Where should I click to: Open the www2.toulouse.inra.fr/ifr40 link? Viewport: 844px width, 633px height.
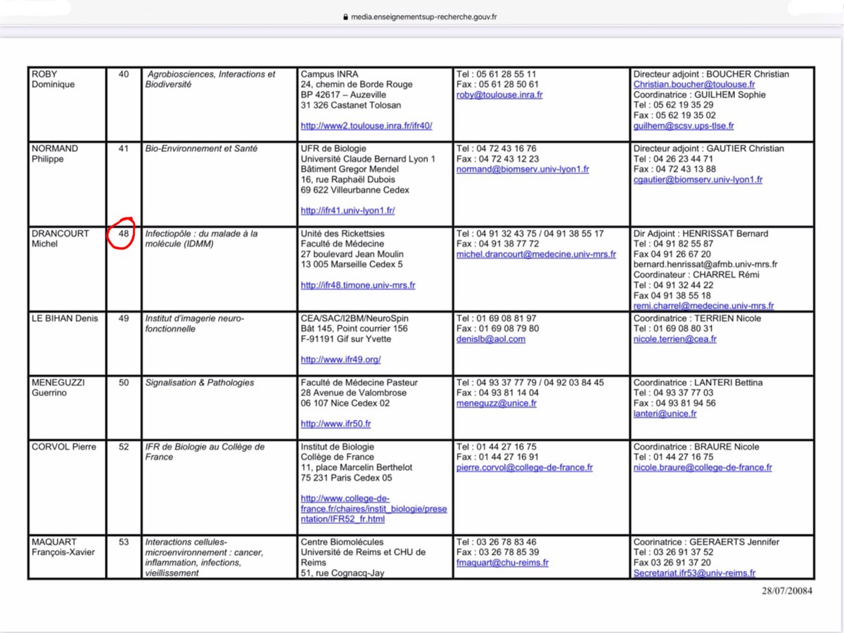tap(366, 126)
